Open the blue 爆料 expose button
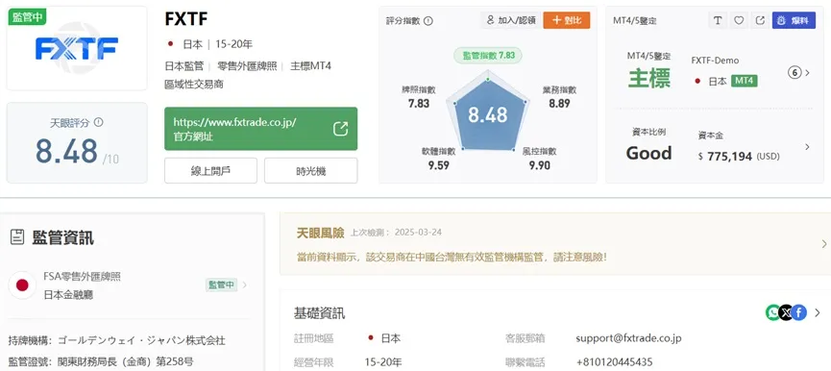The height and width of the screenshot is (371, 831). coord(794,20)
